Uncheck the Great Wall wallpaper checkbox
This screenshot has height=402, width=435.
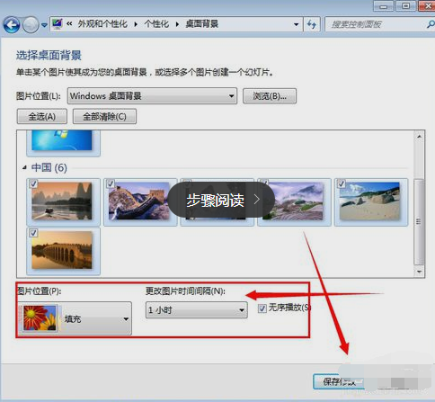tap(111, 183)
